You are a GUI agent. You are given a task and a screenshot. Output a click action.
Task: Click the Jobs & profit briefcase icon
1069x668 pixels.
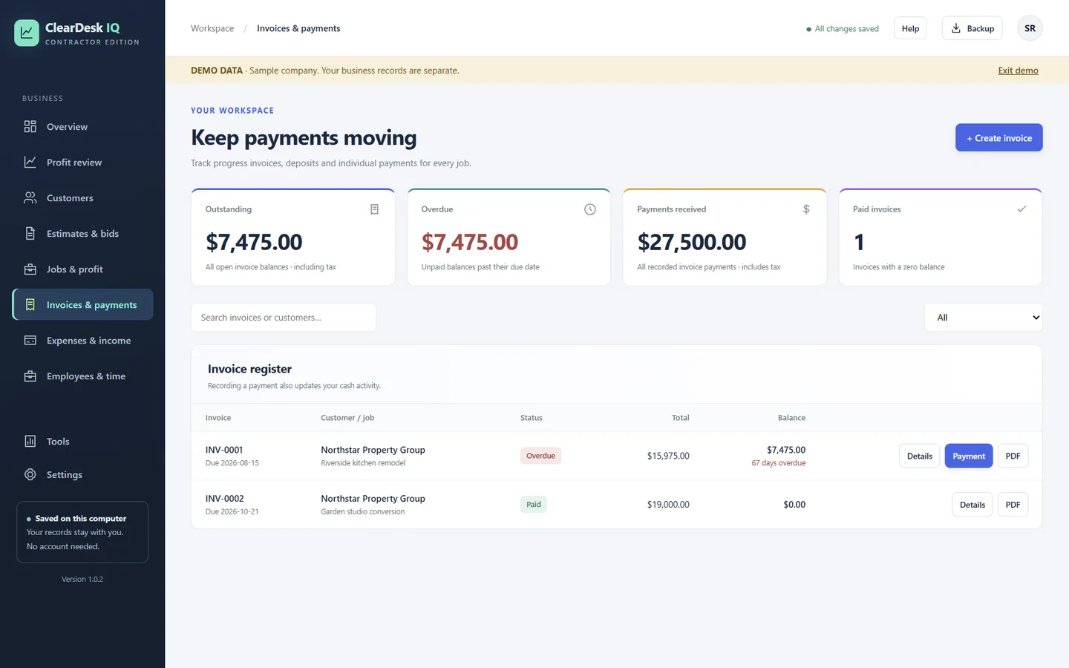pyautogui.click(x=30, y=269)
